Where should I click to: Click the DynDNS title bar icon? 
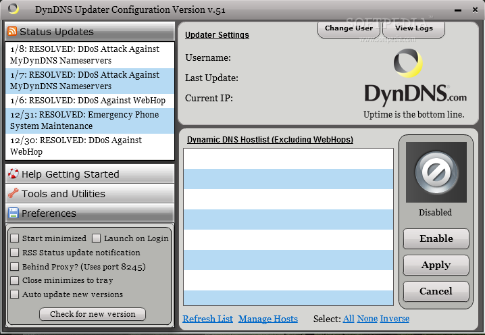13,9
